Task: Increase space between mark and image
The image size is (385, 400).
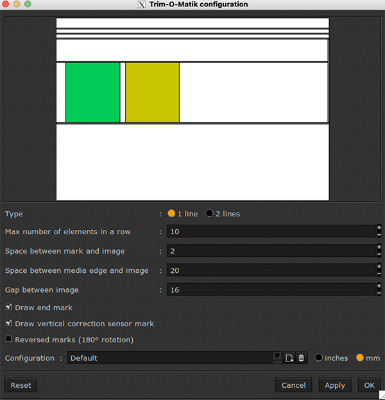Action: pos(379,247)
